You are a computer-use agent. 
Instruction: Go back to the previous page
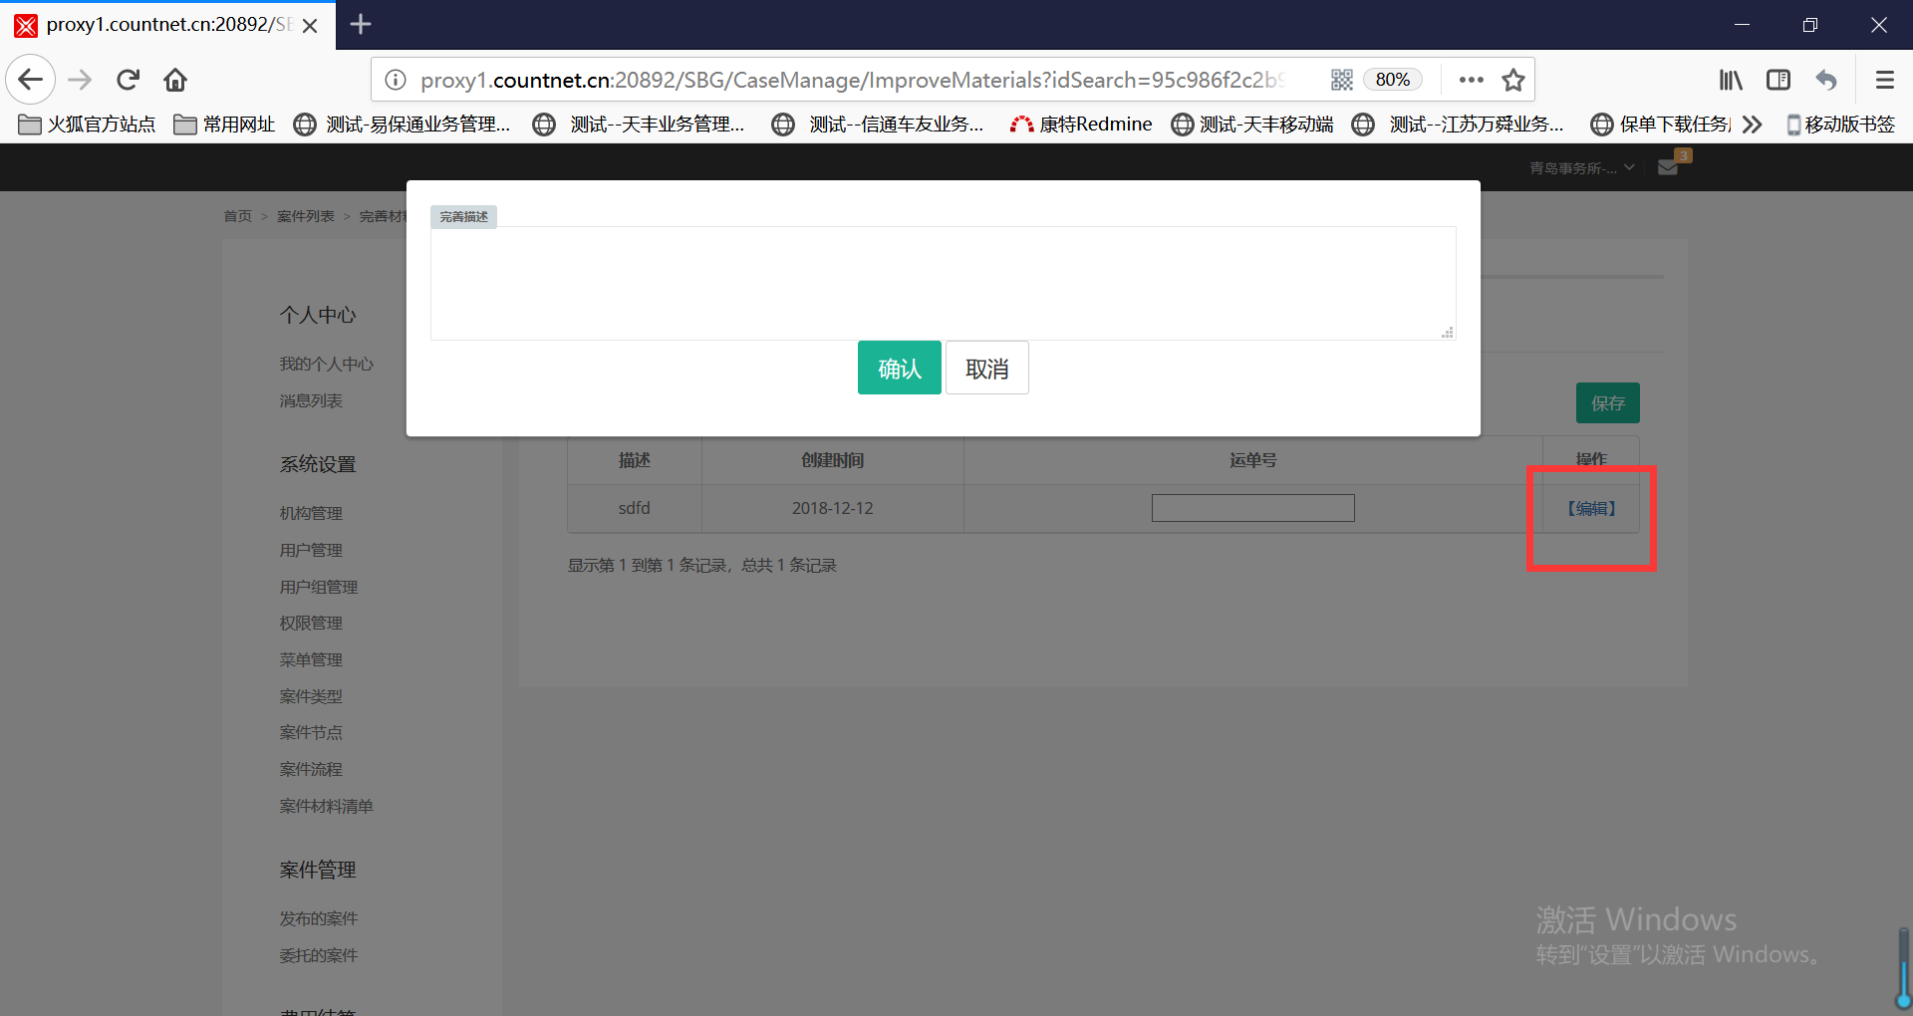click(31, 80)
